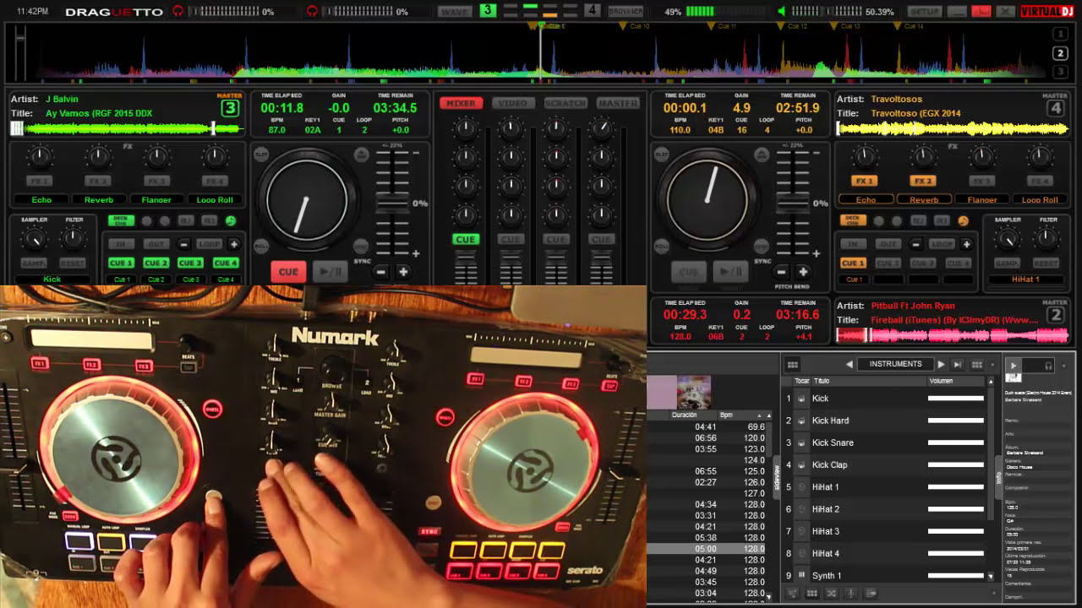Click the BROWSER button in top bar
1082x608 pixels.
coord(626,11)
